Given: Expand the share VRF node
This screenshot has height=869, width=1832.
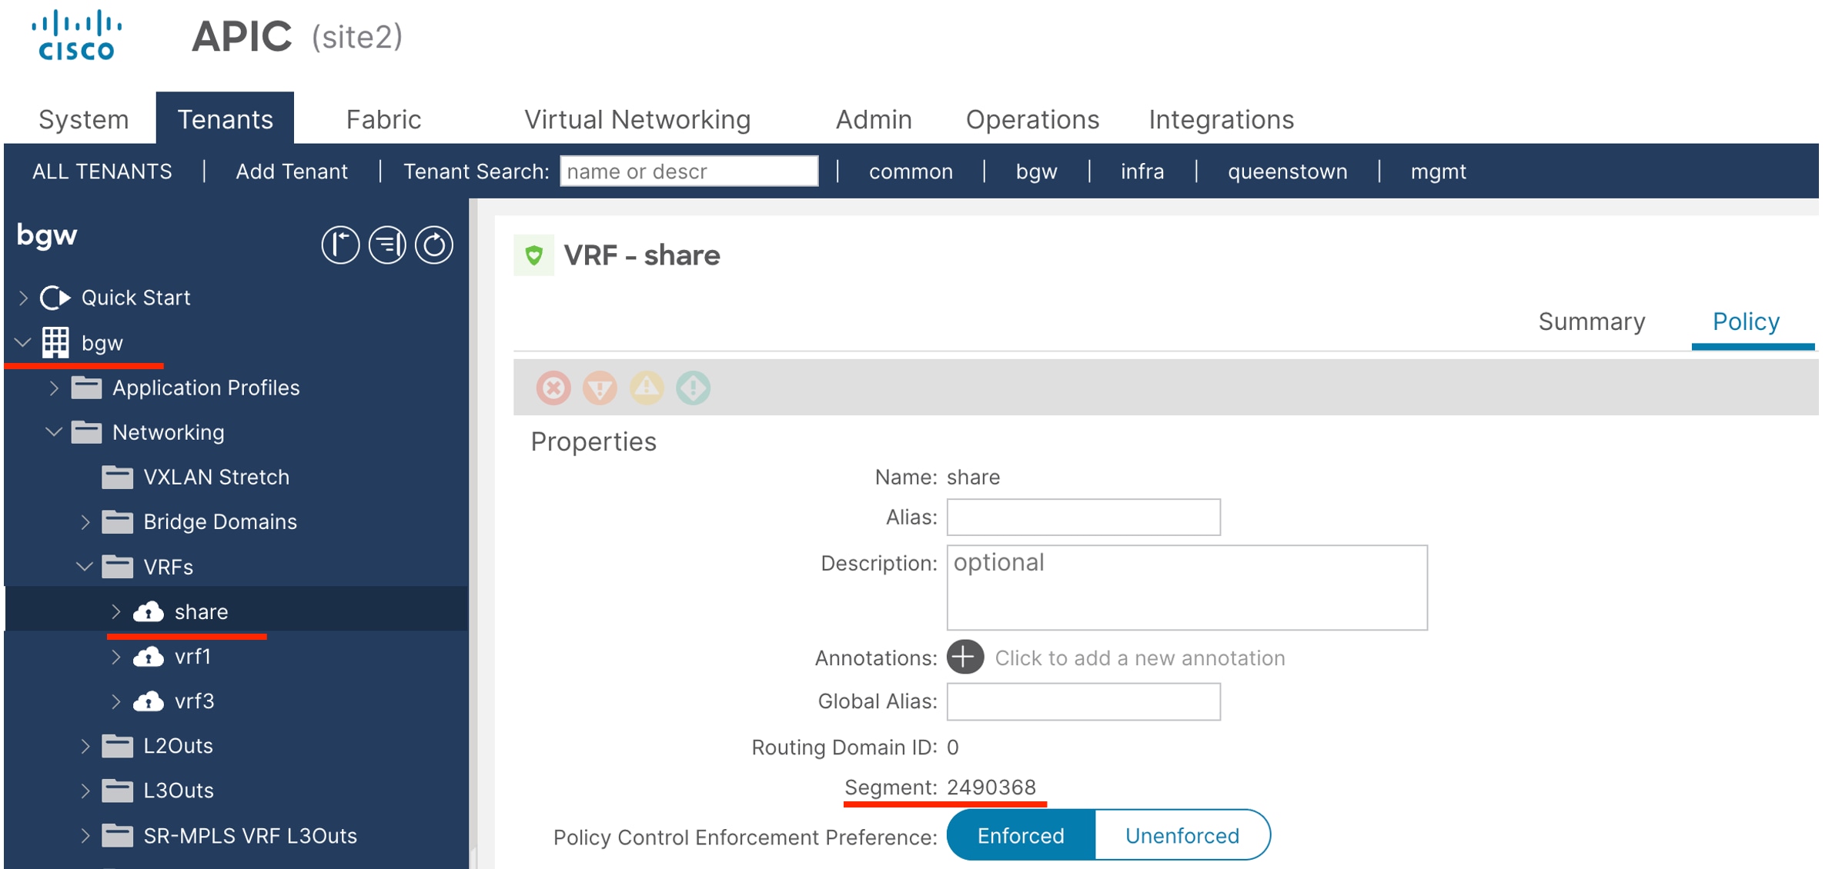Looking at the screenshot, I should (x=115, y=612).
